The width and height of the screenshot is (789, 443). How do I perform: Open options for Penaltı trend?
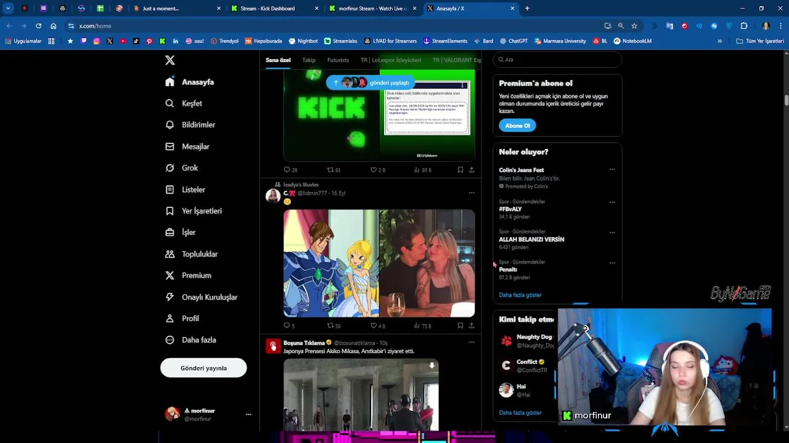[x=612, y=263]
